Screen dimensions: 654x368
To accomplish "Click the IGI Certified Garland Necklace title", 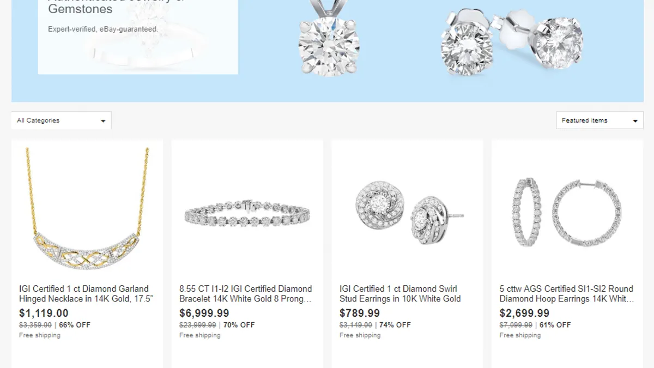I will click(x=87, y=294).
